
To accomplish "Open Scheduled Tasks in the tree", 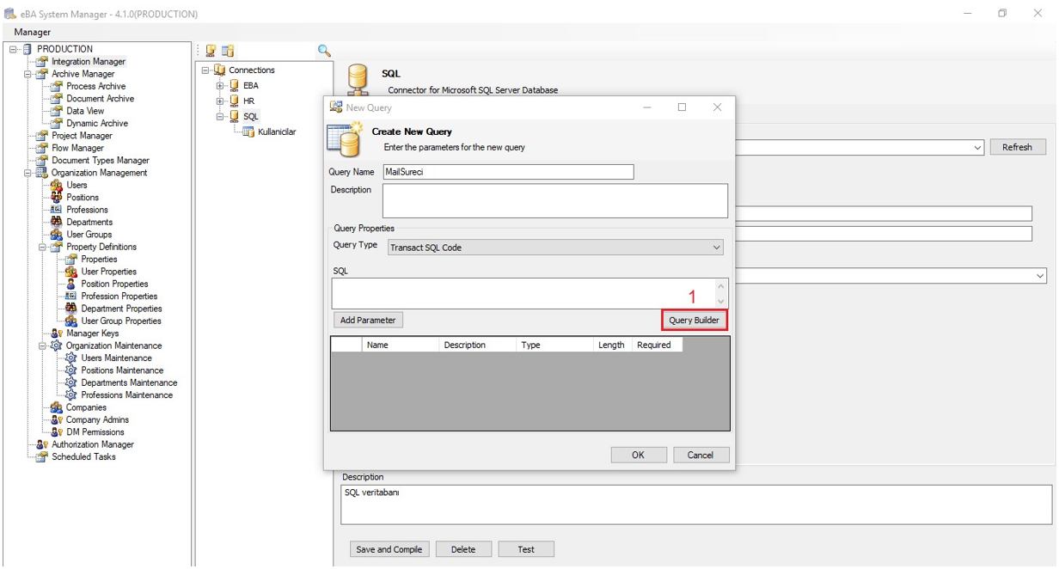I will click(x=83, y=456).
